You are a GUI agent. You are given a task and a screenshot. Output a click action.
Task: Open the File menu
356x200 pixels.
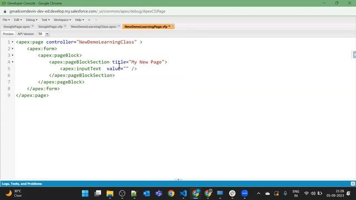[x=6, y=20]
